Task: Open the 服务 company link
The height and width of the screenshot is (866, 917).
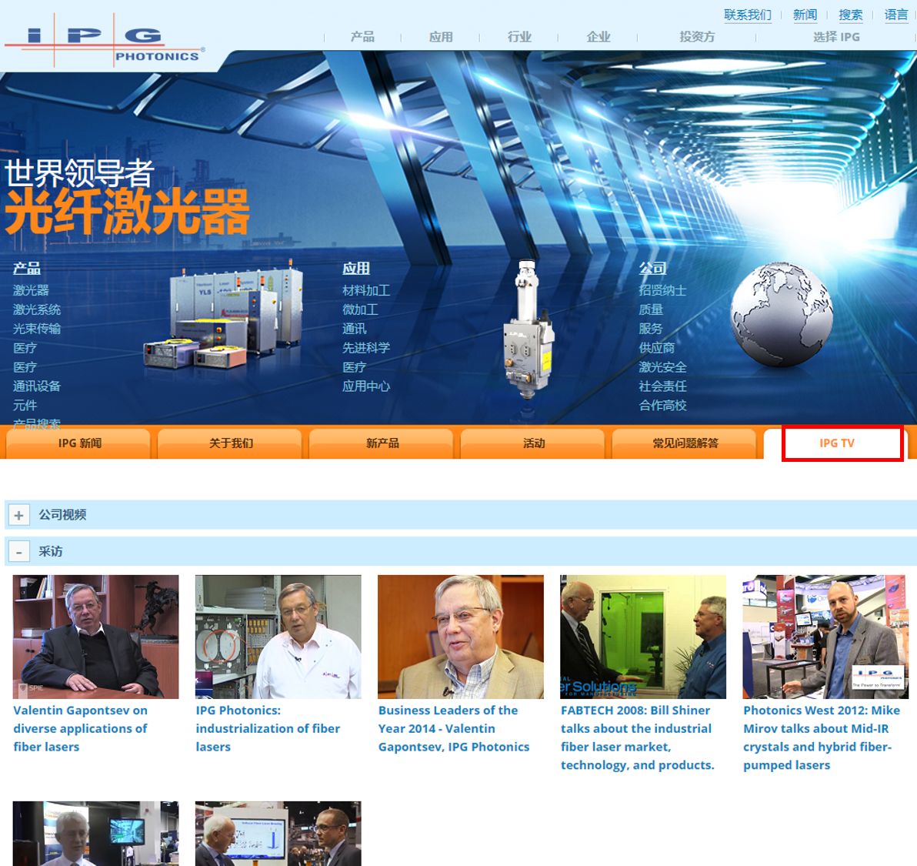Action: coord(651,329)
